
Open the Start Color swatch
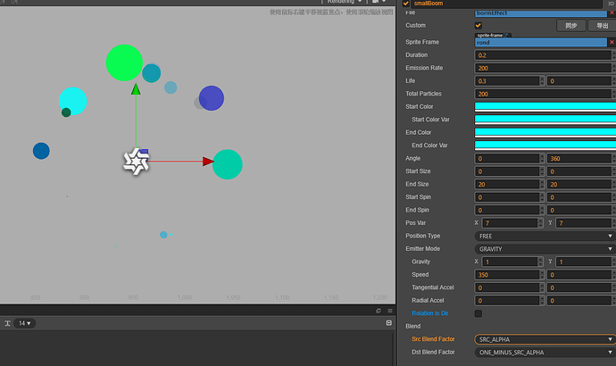[545, 107]
